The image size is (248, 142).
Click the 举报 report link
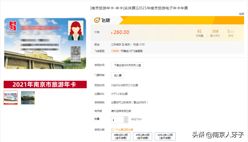coord(241,14)
